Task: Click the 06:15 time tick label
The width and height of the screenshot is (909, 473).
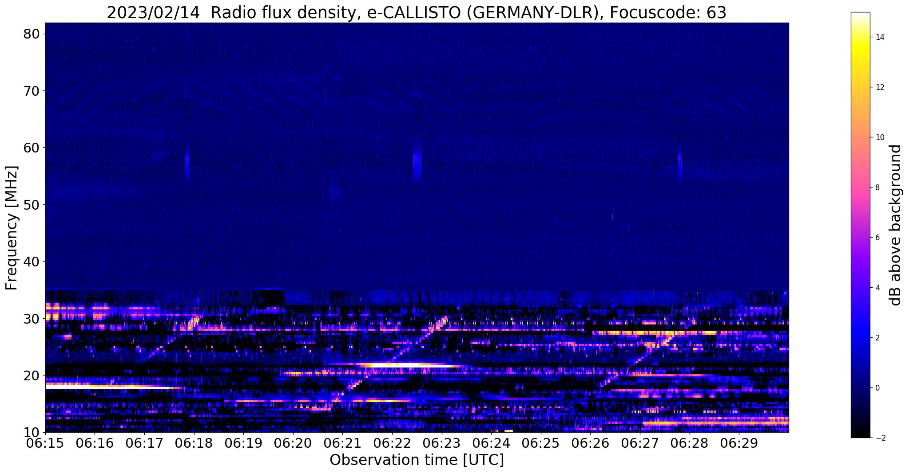Action: coord(45,443)
